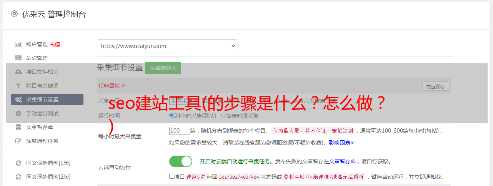
Task: Click the bar chart icon for 账户管理
Action: [x=18, y=44]
